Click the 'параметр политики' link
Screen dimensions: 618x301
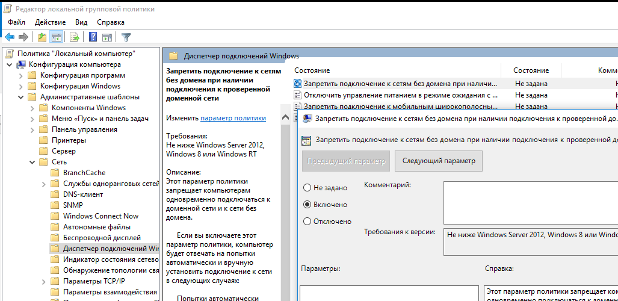233,118
